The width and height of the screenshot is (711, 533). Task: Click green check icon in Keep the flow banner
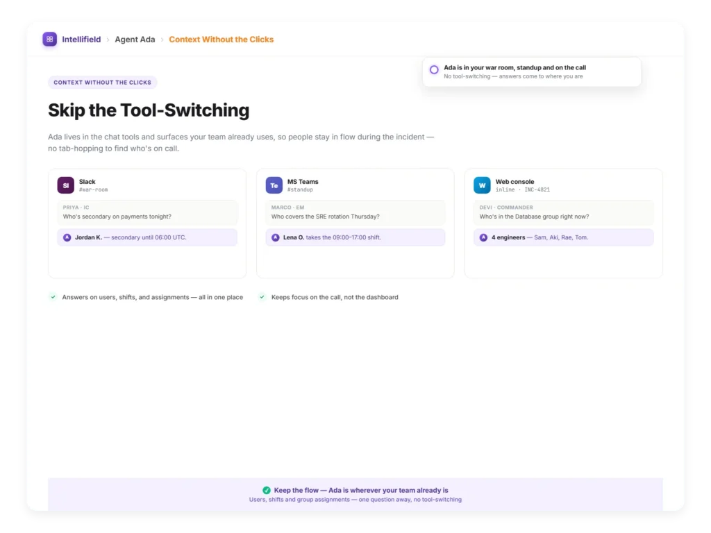[x=267, y=491]
